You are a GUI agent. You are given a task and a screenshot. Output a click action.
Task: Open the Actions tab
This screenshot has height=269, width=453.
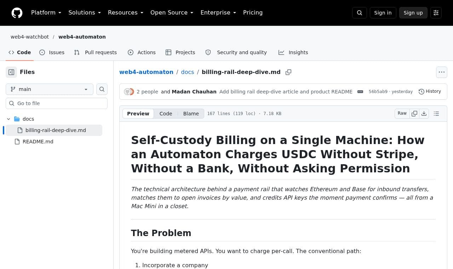point(142,52)
